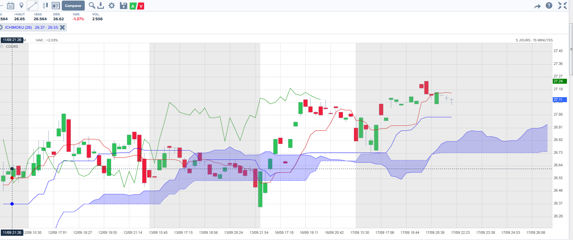573x240 pixels.
Task: Change the candlestick chart type
Action: pos(45,5)
